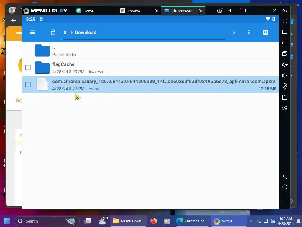This screenshot has width=302, height=227.
Task: Tap the lock icon in File Manager toolbar
Action: (x=53, y=32)
